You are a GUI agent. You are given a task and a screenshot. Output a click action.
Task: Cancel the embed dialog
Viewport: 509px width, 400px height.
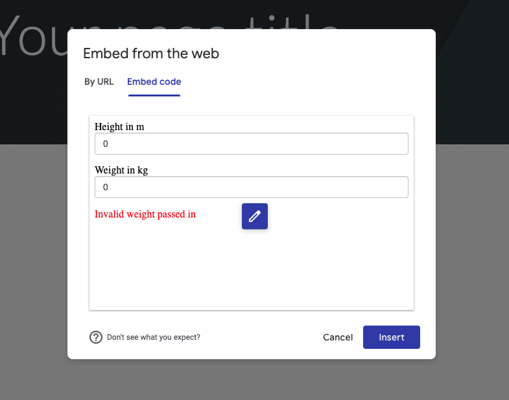click(x=338, y=337)
